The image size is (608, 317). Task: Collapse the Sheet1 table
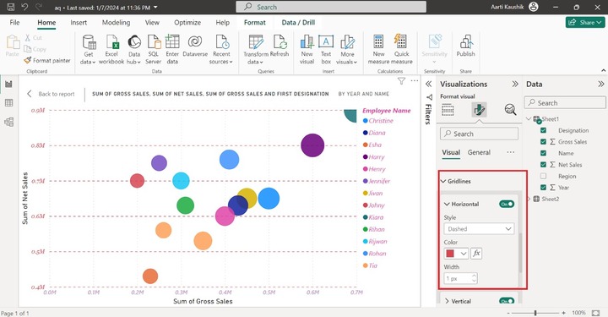[529, 118]
